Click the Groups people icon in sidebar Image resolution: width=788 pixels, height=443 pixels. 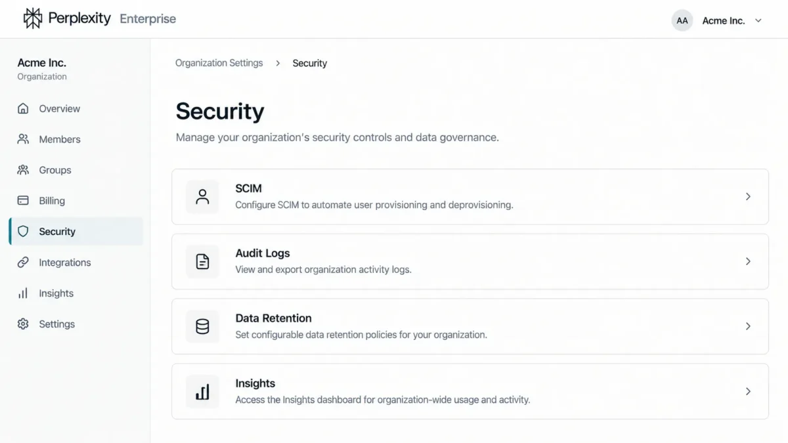point(23,170)
